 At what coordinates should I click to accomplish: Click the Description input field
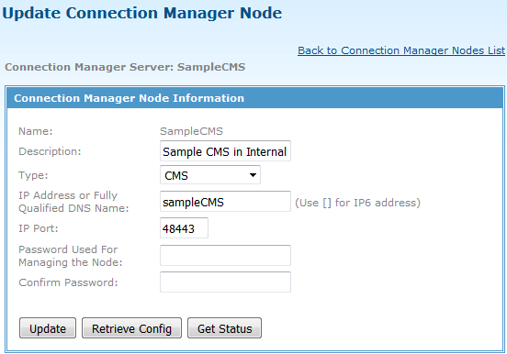pos(225,150)
